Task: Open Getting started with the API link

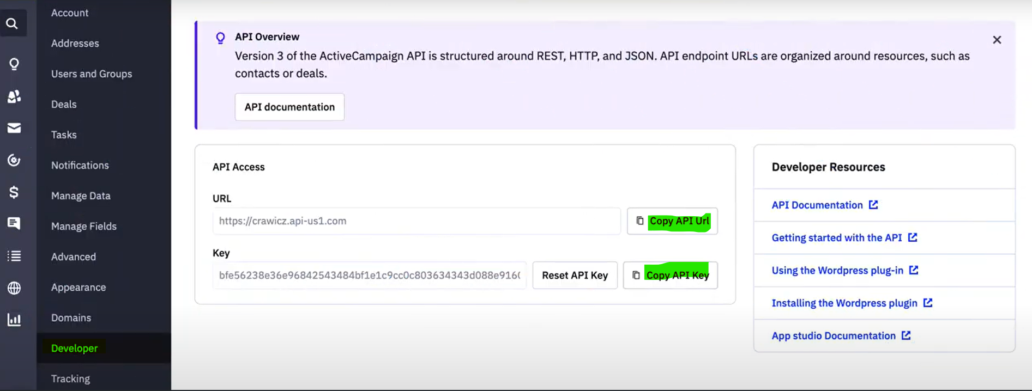Action: [x=837, y=238]
